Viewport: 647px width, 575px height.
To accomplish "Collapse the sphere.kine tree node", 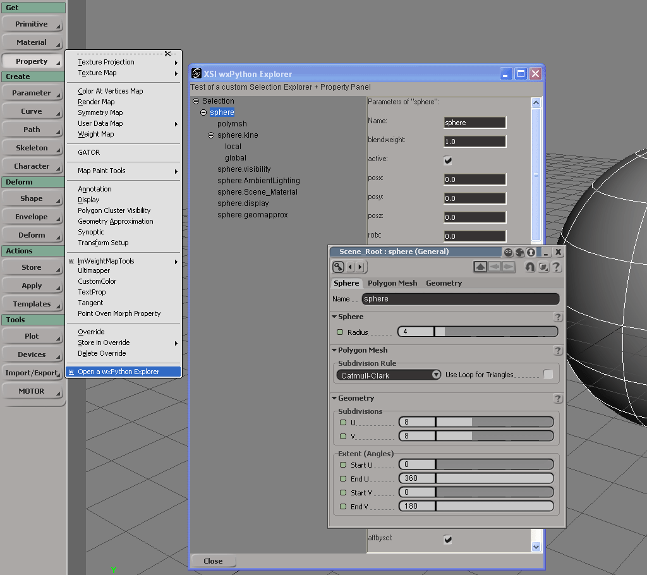I will 211,135.
